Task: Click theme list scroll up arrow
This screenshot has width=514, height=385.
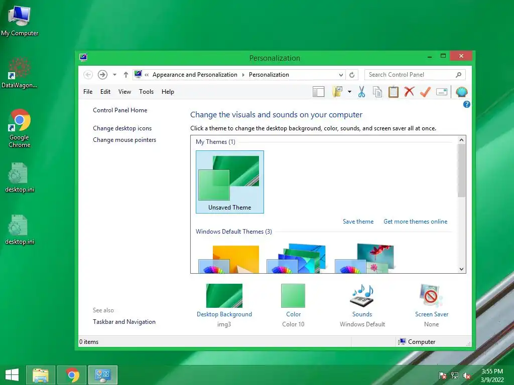Action: pyautogui.click(x=462, y=140)
